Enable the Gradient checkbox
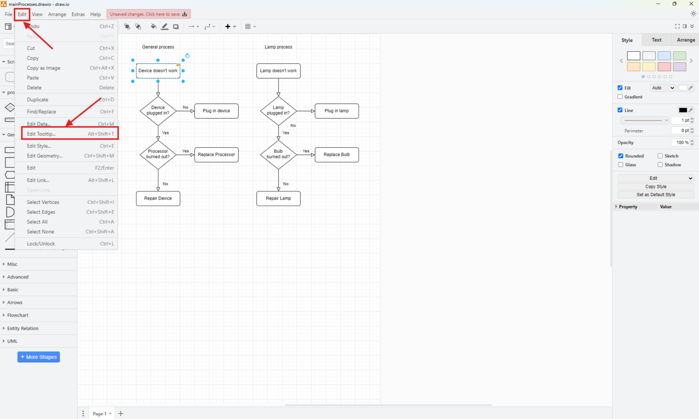The image size is (699, 419). click(x=620, y=96)
